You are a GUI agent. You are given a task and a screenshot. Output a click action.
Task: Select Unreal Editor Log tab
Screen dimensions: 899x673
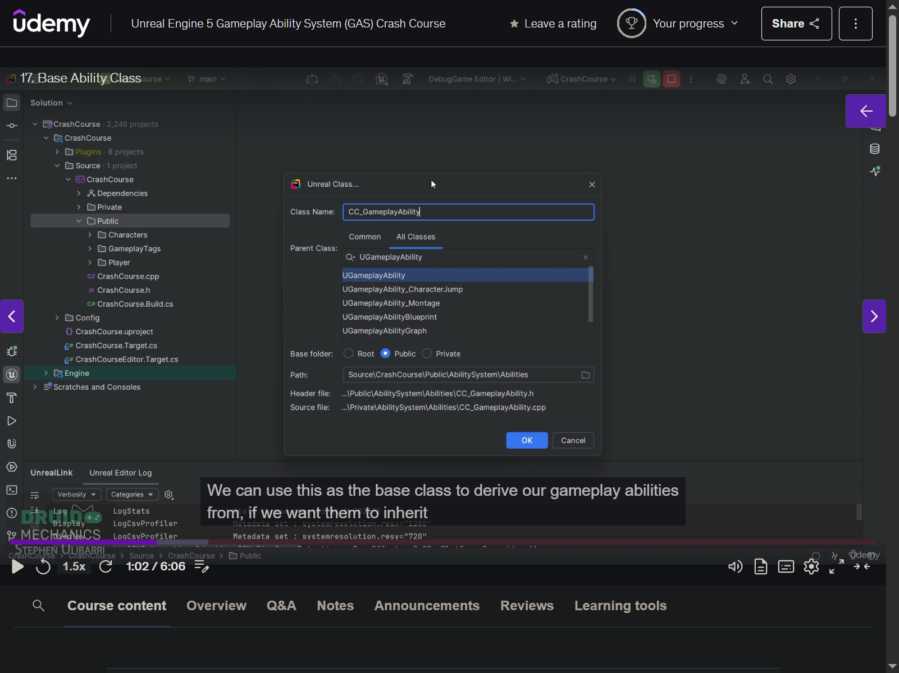pyautogui.click(x=121, y=473)
